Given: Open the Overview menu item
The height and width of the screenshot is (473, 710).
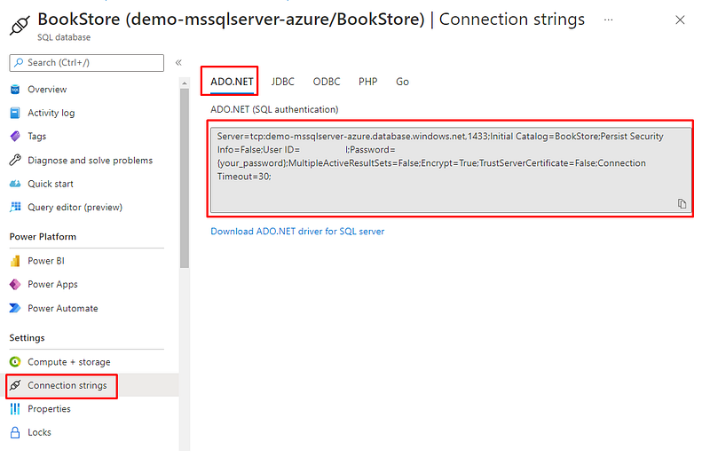Looking at the screenshot, I should (x=47, y=89).
